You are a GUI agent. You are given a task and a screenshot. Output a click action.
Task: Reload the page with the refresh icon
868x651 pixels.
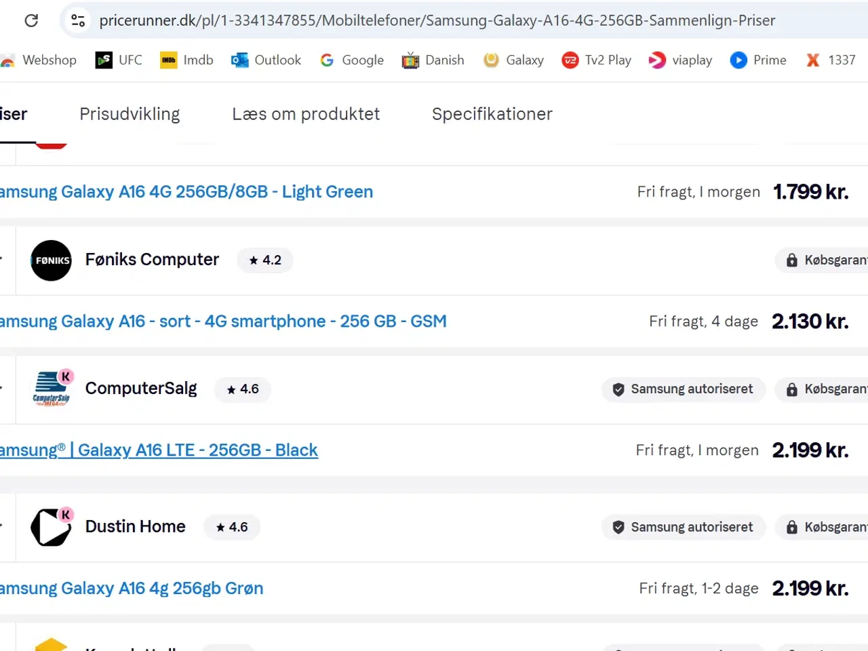point(31,20)
